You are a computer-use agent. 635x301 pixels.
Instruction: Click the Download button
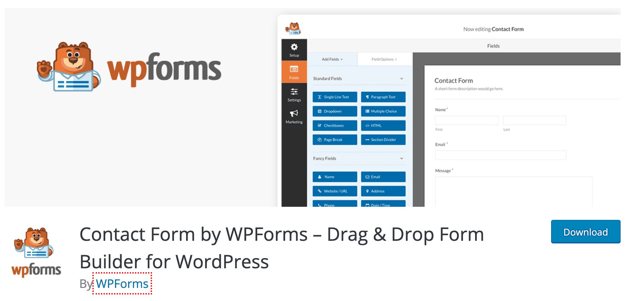click(x=586, y=232)
